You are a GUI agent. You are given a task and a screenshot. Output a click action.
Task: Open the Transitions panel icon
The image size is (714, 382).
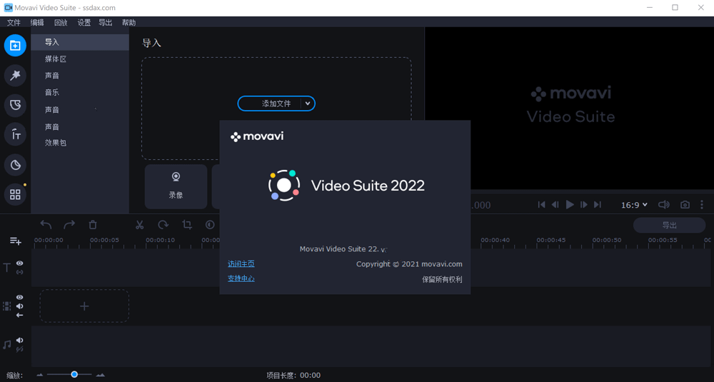point(15,105)
